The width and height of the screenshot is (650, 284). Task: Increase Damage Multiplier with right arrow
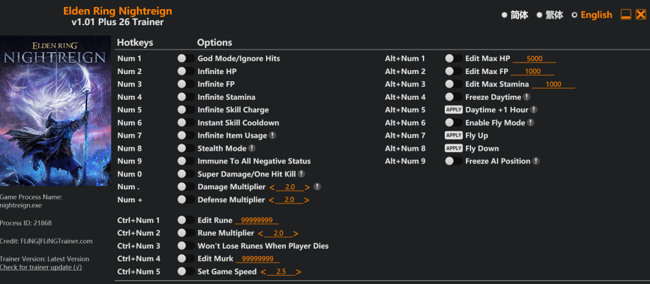coord(307,187)
